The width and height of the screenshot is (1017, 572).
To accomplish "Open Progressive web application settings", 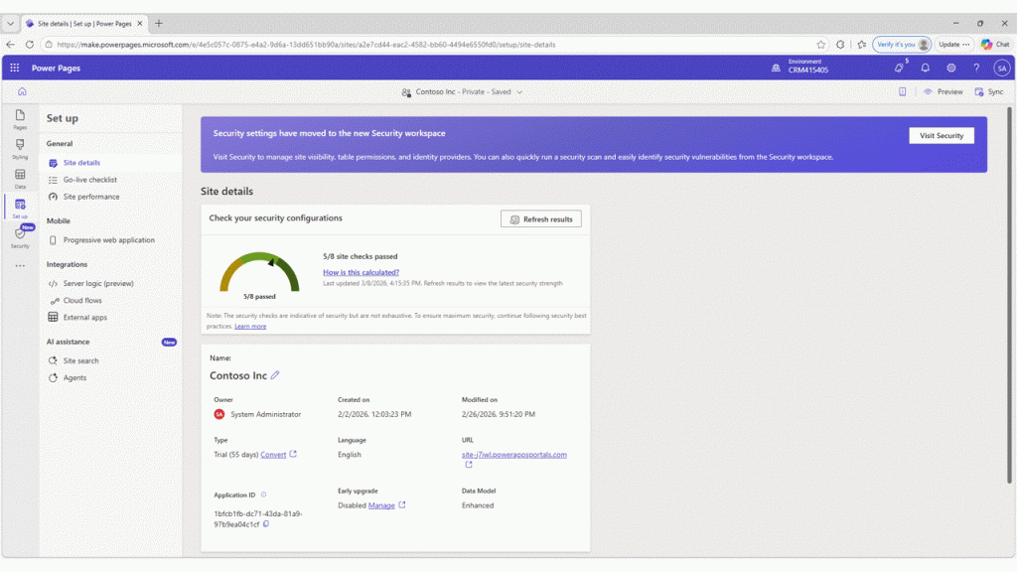I will 108,240.
